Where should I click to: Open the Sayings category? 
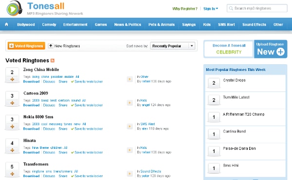point(189,25)
